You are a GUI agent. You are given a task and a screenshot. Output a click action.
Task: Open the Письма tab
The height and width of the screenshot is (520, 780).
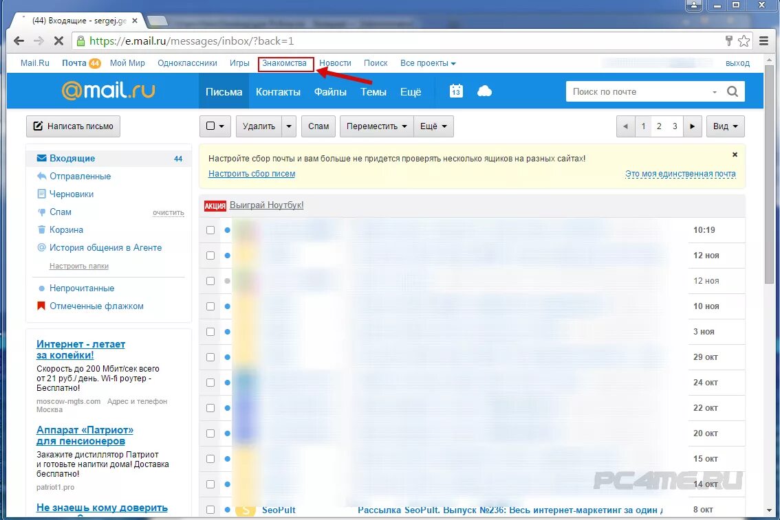tap(224, 91)
